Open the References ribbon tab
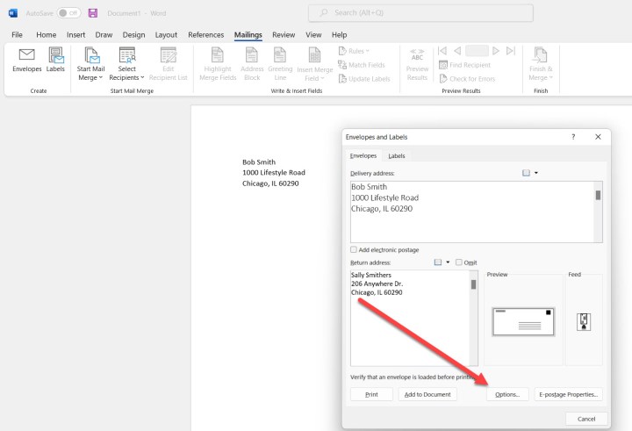 (x=205, y=34)
